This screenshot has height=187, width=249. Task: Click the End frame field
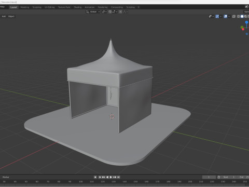[243, 177]
